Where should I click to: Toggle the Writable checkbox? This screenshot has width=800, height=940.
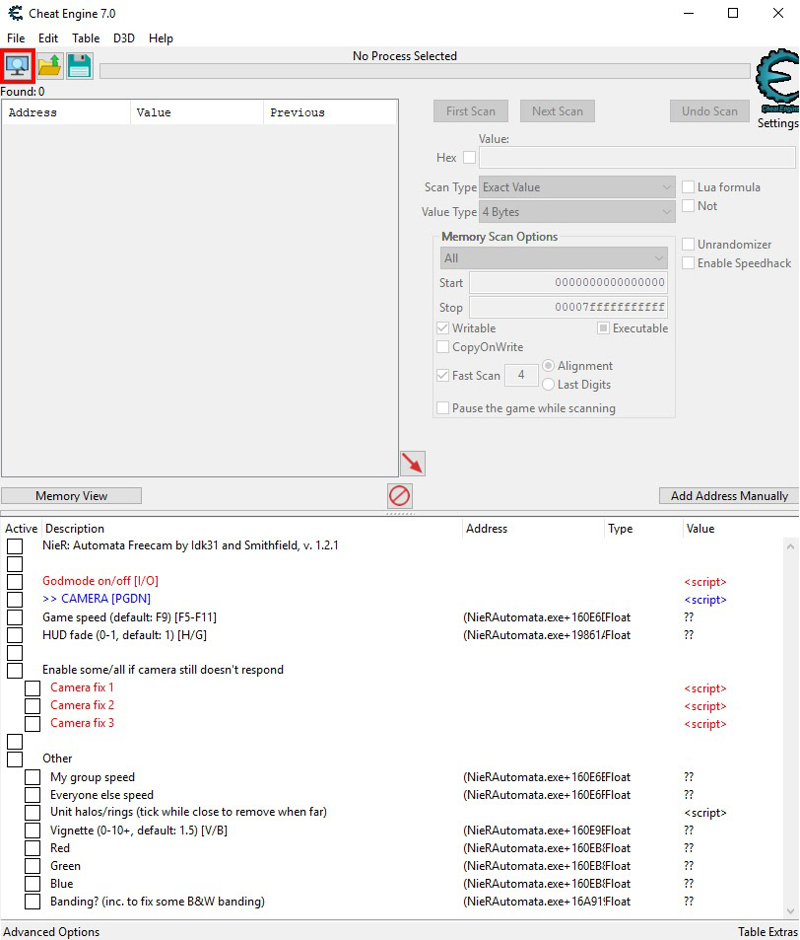[442, 327]
